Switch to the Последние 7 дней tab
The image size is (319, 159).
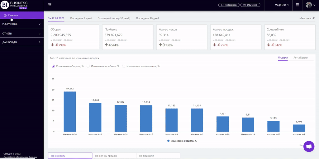pyautogui.click(x=81, y=18)
